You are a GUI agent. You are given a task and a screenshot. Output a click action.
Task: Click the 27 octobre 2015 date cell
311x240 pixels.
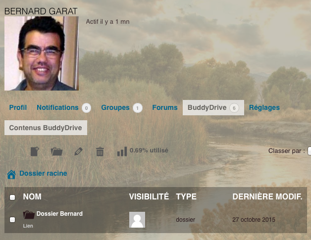254,220
